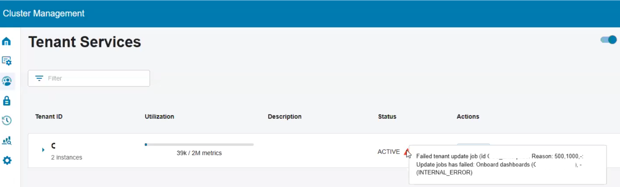Click the filter lines icon

(39, 78)
